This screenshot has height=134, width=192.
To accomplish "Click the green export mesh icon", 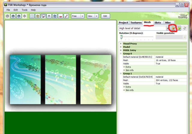I will [179, 28].
